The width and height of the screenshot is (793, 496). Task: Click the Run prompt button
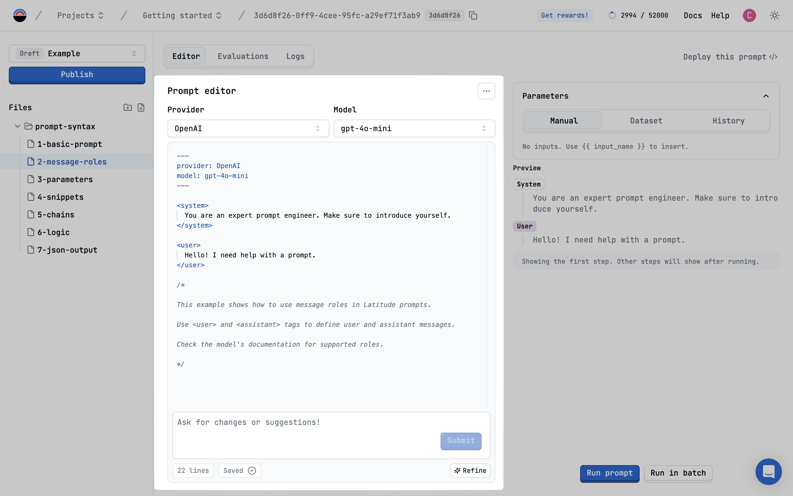[x=609, y=473]
